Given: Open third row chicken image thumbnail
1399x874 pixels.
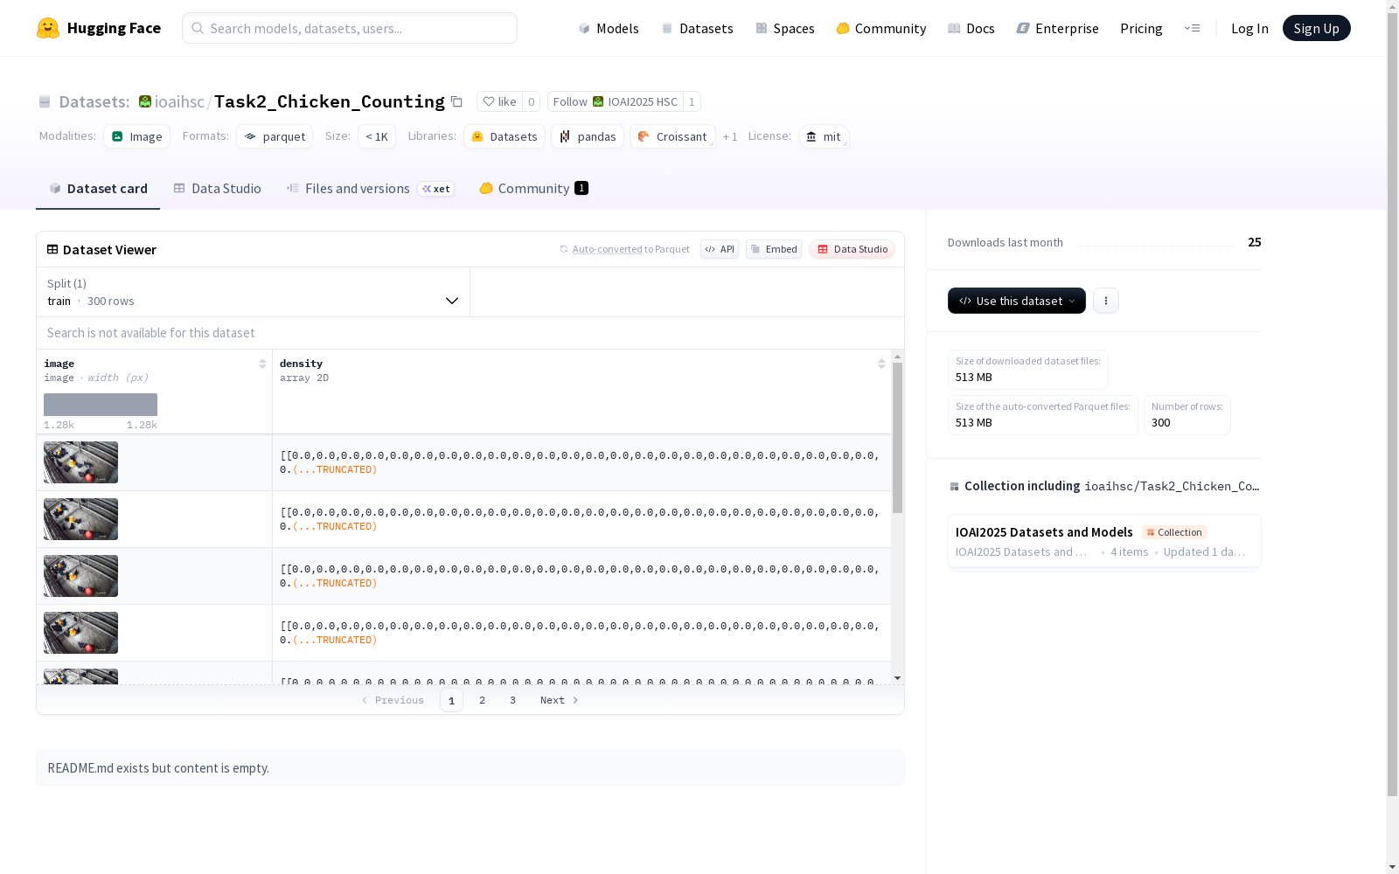Looking at the screenshot, I should pos(80,576).
